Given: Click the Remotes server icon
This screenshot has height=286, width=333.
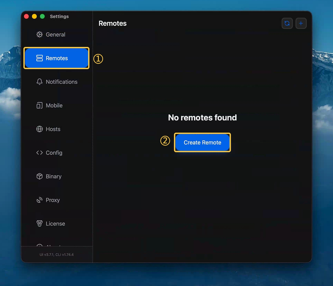Looking at the screenshot, I should coord(40,58).
